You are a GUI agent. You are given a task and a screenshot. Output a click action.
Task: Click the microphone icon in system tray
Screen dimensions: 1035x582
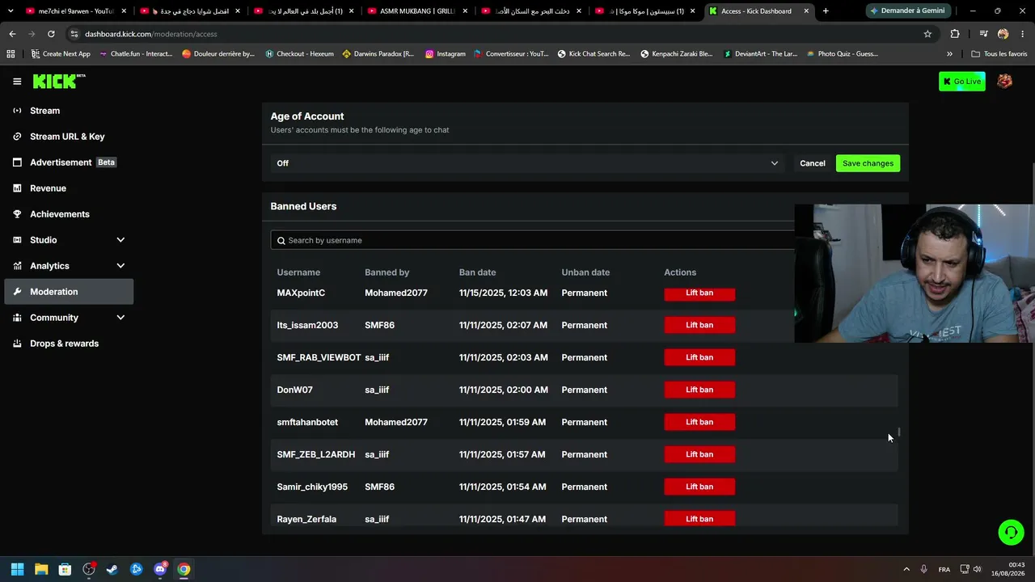click(923, 569)
